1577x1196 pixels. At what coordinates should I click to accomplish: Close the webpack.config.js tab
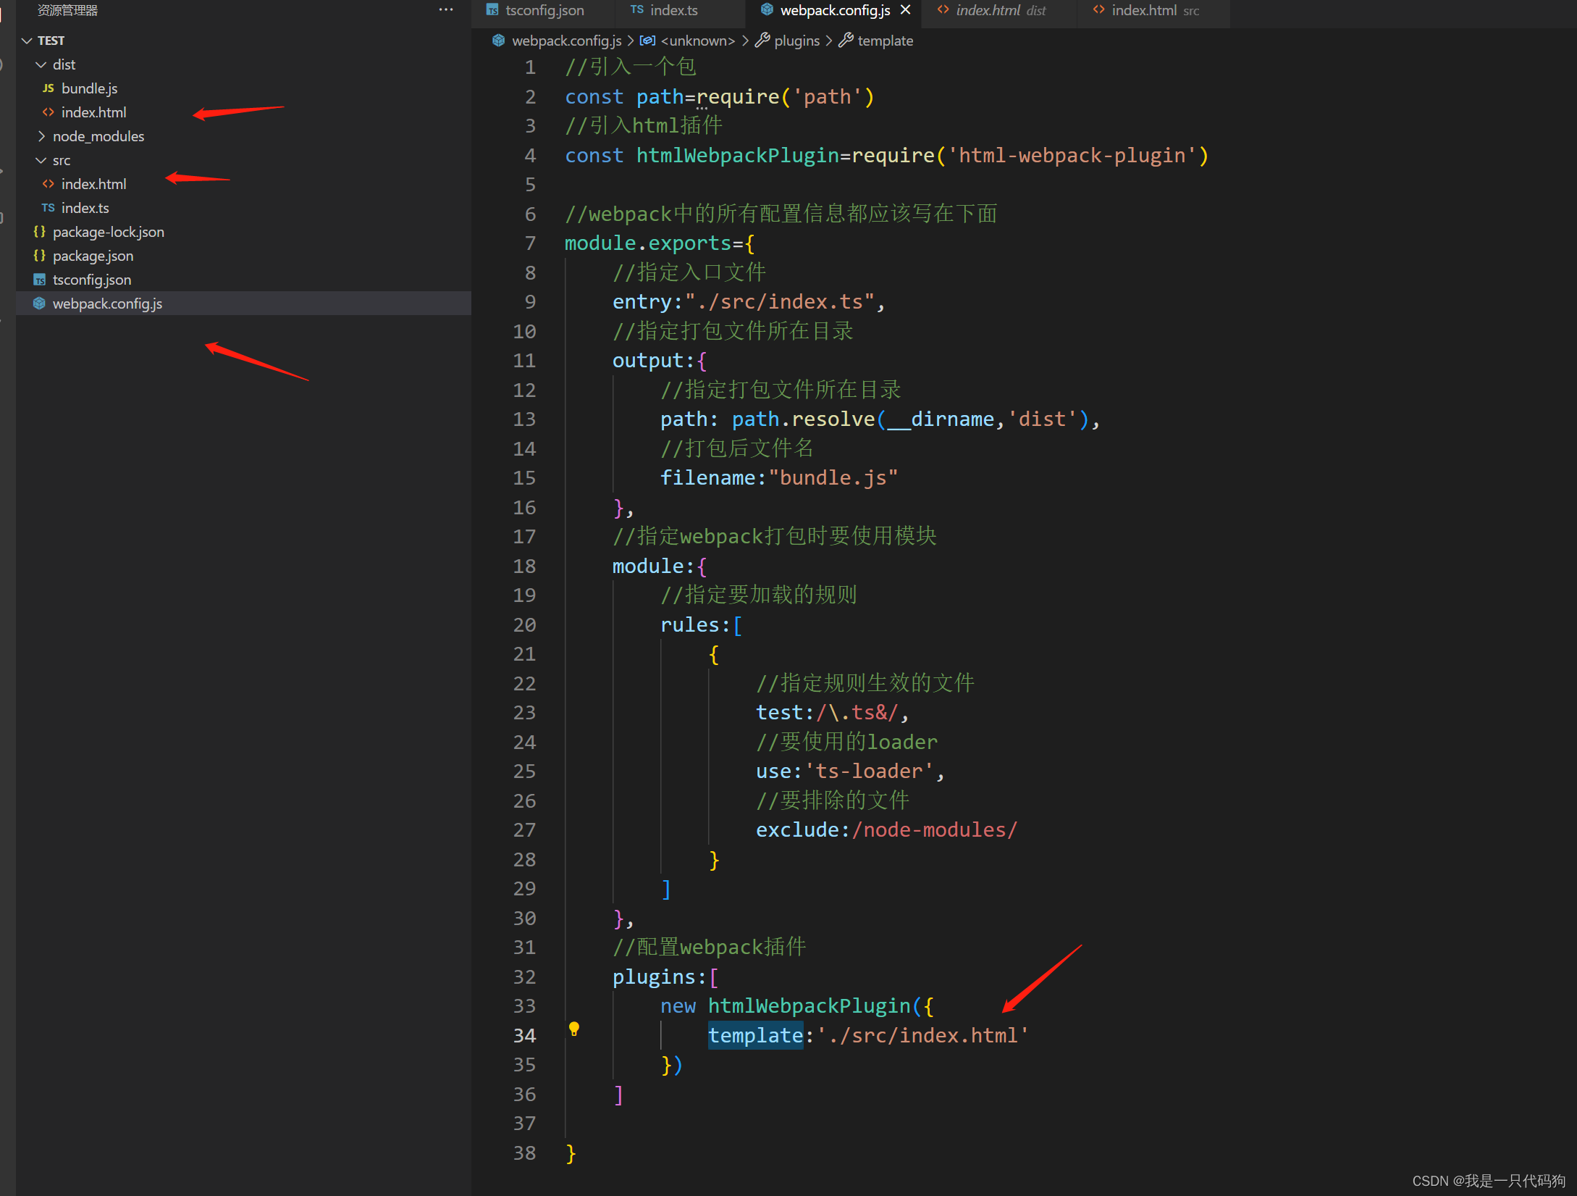point(905,10)
